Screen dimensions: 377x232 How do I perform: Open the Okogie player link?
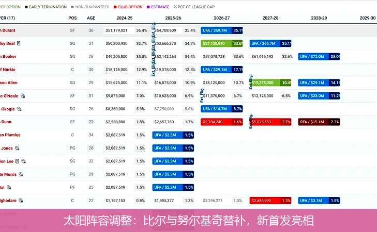coord(7,109)
